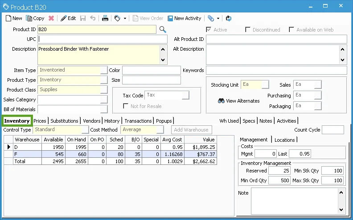Switch to the Wh Used tab
Image resolution: width=353 pixels, height=220 pixels.
229,121
